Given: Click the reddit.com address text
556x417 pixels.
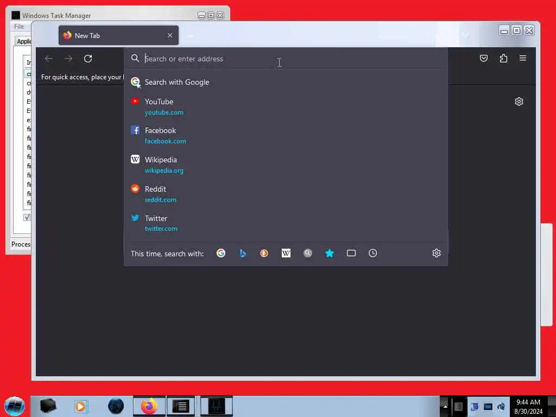Looking at the screenshot, I should tap(160, 200).
